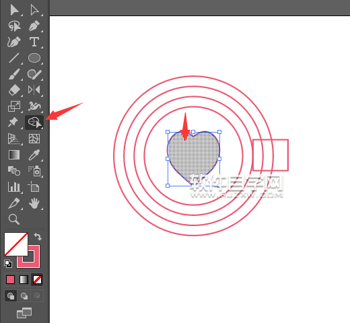Image resolution: width=350 pixels, height=323 pixels.
Task: Select the Shape Builder tool
Action: tap(34, 122)
